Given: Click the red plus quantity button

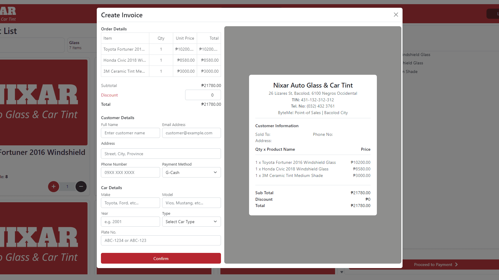Looking at the screenshot, I should pyautogui.click(x=53, y=186).
